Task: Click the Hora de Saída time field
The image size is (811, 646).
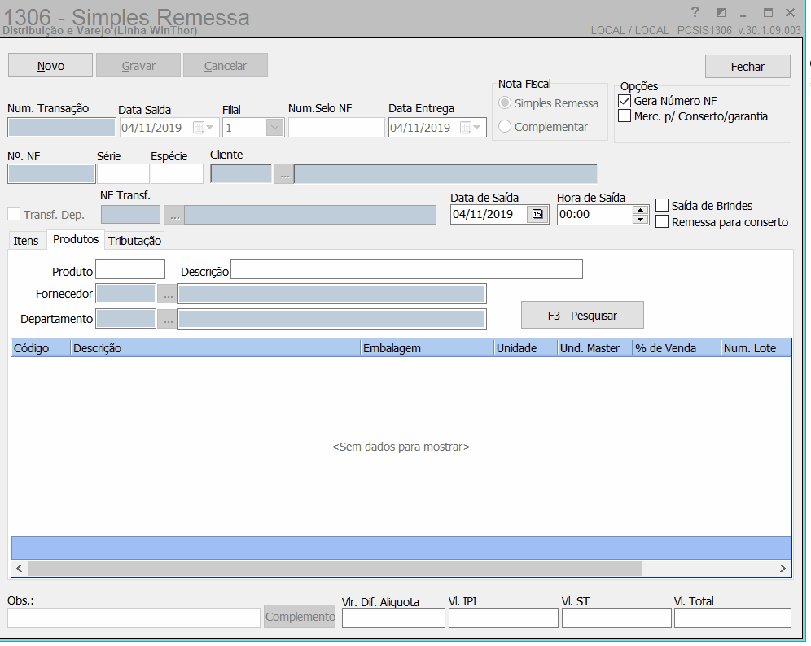Action: [x=594, y=215]
